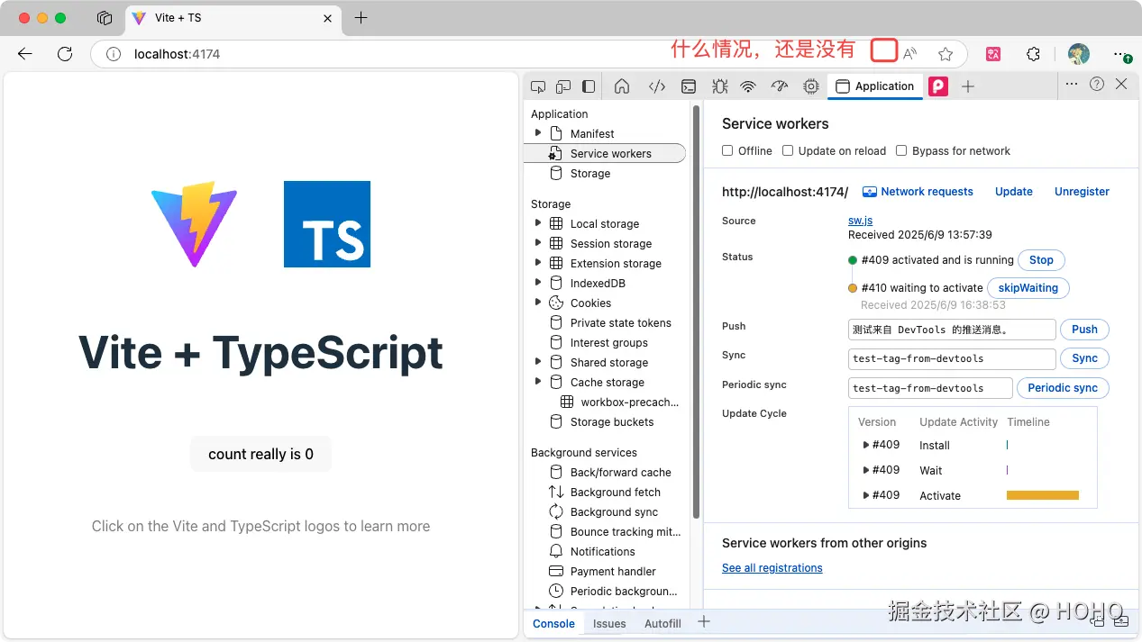Click the Push button

pyautogui.click(x=1084, y=330)
